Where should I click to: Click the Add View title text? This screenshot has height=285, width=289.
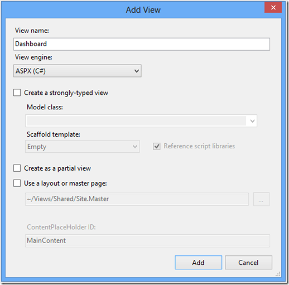143,10
